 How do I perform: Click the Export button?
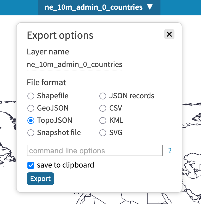click(x=41, y=179)
